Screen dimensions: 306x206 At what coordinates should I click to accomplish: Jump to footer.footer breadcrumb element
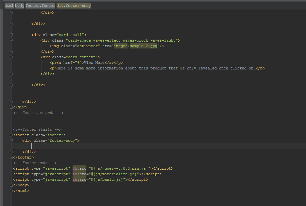click(x=40, y=6)
